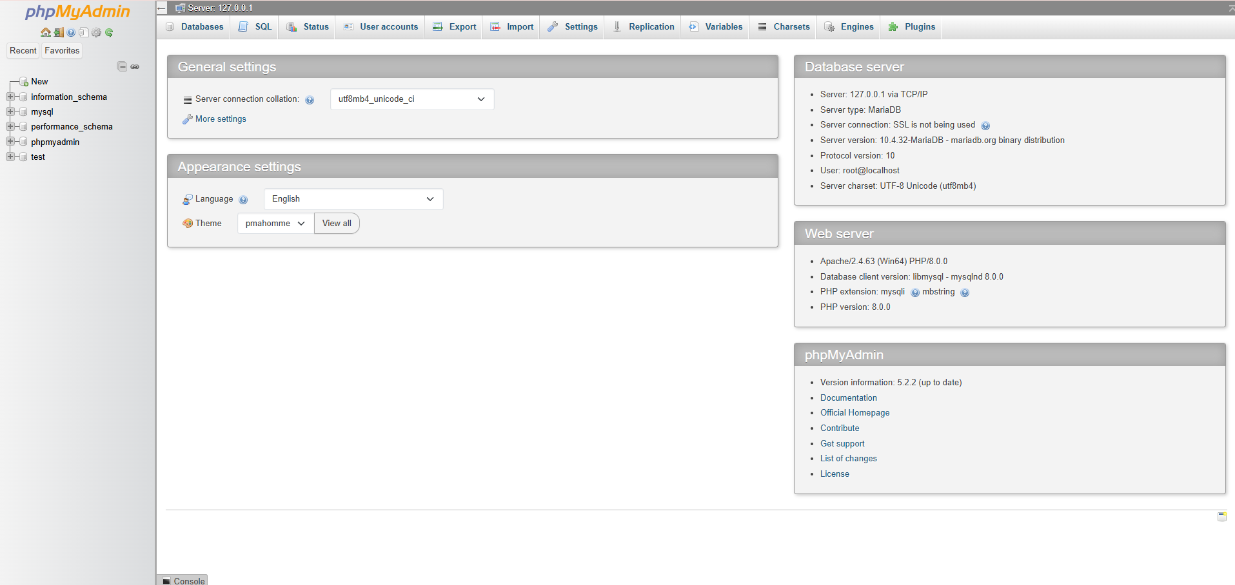The width and height of the screenshot is (1235, 585).
Task: Open the Replication tab
Action: coord(643,27)
